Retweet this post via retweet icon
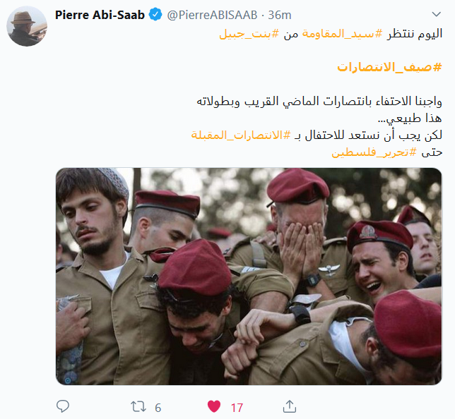Image resolution: width=455 pixels, height=419 pixels. pos(138,406)
